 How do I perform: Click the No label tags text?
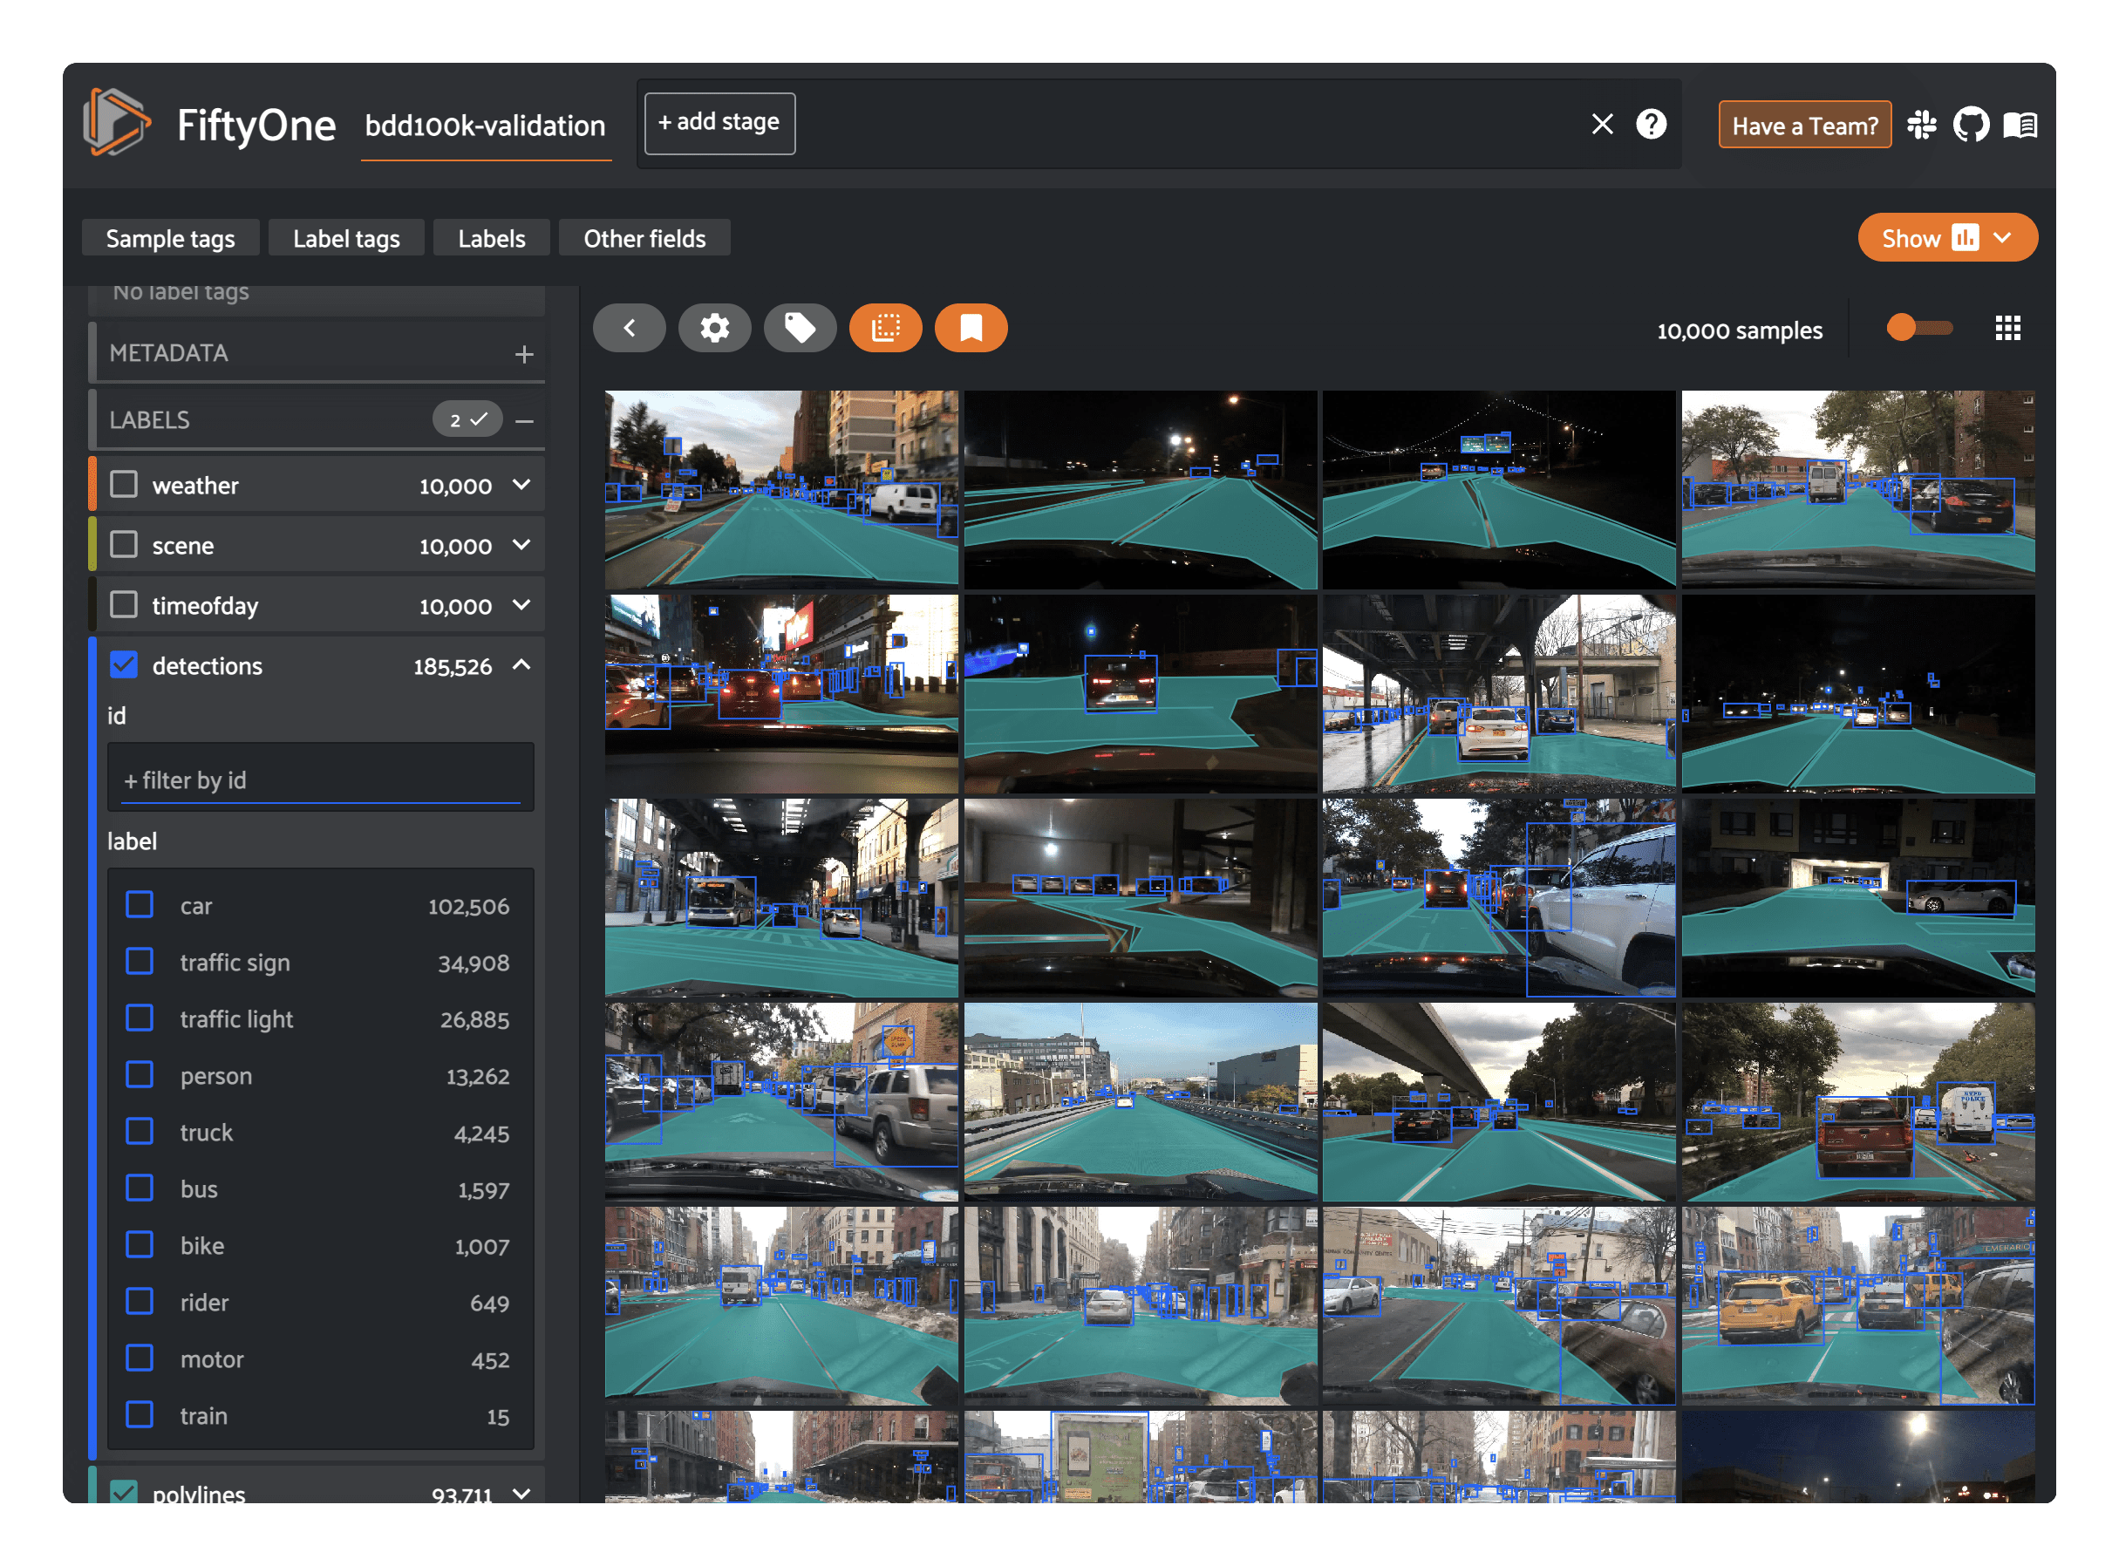click(x=181, y=292)
